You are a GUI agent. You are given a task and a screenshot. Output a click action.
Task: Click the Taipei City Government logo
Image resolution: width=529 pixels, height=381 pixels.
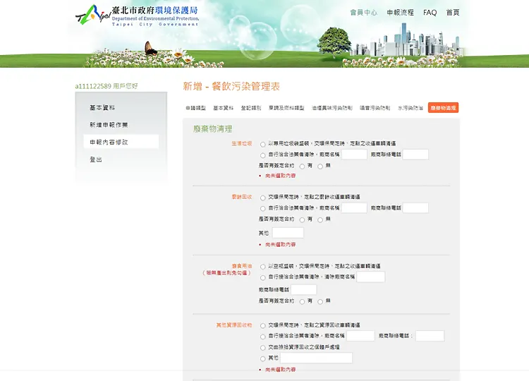click(136, 14)
